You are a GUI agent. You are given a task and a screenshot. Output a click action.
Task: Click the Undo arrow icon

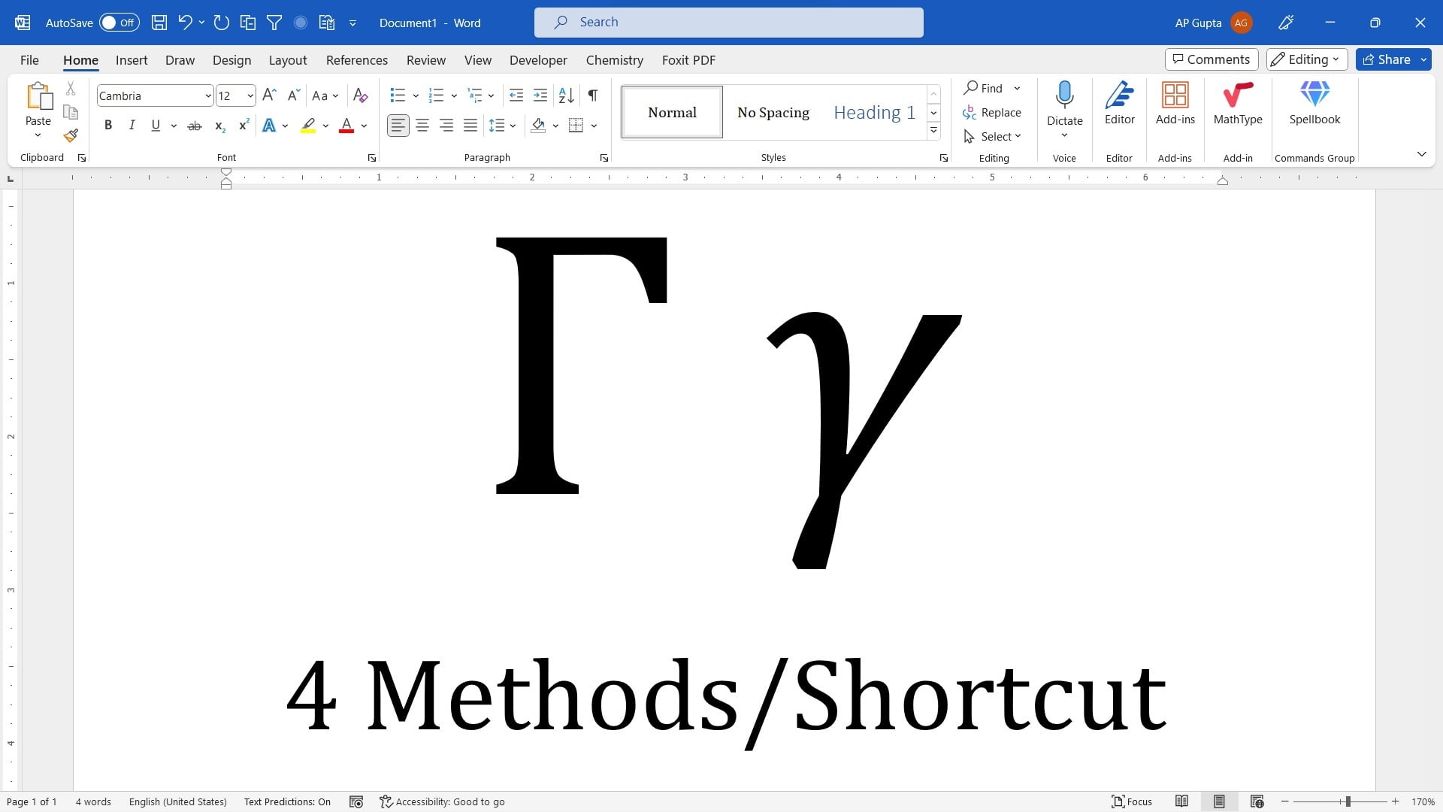click(x=185, y=23)
